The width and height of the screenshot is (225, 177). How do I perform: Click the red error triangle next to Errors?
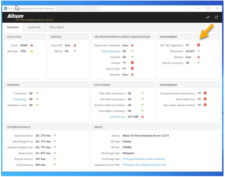tap(32, 45)
